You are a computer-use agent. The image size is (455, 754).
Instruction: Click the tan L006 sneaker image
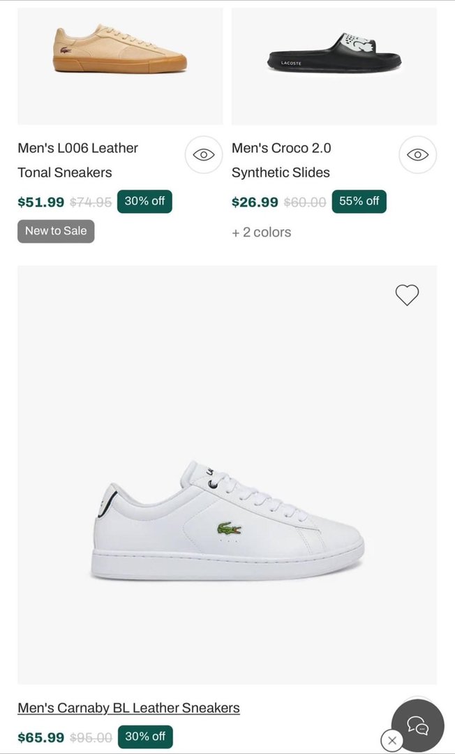(x=120, y=50)
